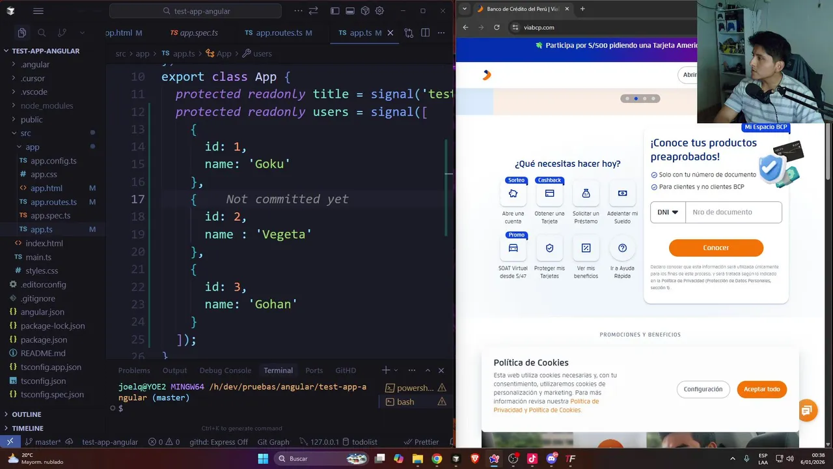Toggle the bottom panel layout icon
The image size is (833, 469).
click(x=349, y=11)
